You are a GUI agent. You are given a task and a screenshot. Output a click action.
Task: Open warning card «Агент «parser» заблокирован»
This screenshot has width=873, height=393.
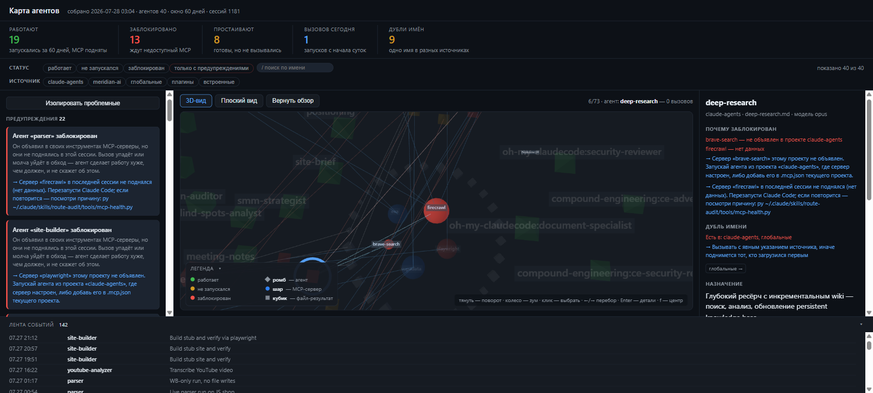tap(83, 171)
